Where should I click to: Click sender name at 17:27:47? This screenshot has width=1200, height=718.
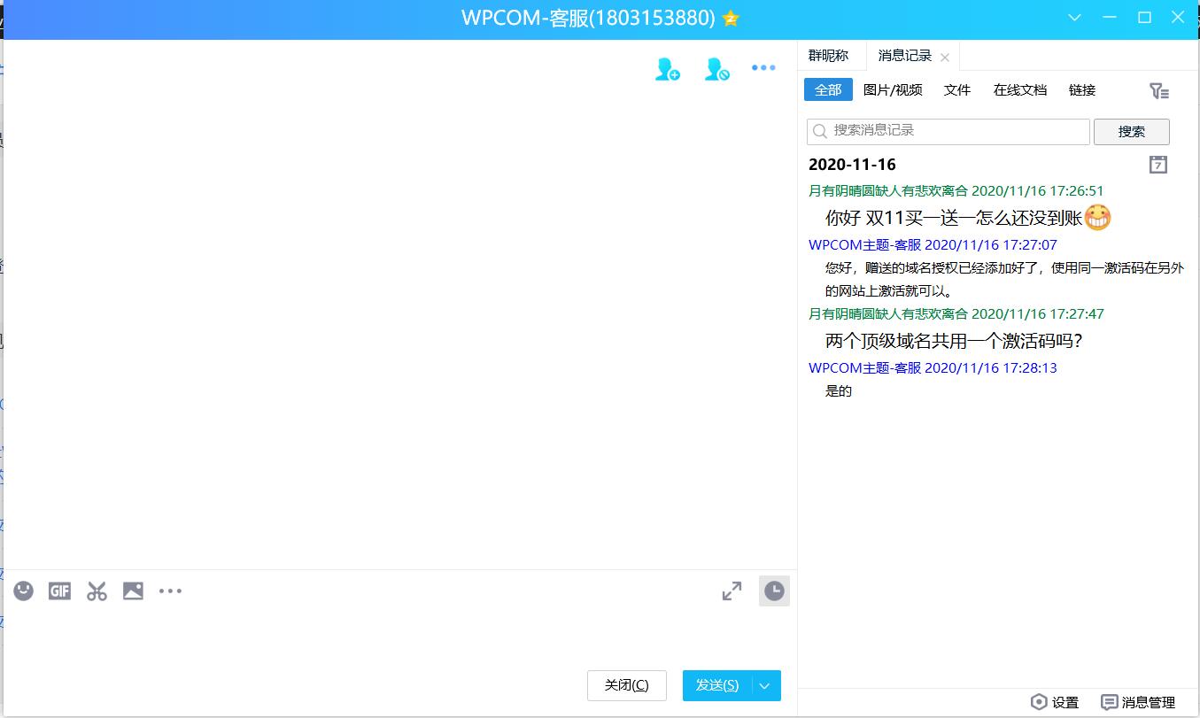pyautogui.click(x=887, y=313)
